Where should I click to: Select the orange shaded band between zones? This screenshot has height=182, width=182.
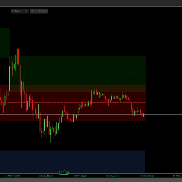[x=77, y=88]
